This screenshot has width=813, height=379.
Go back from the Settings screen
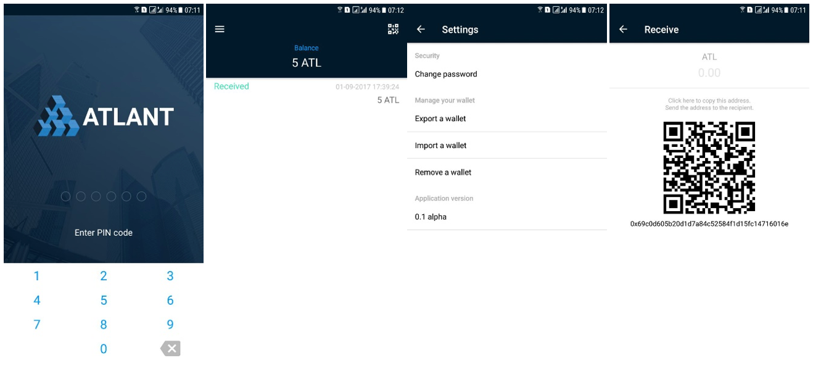pos(421,29)
